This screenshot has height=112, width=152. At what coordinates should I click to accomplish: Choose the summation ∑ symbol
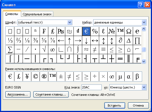point(10,50)
